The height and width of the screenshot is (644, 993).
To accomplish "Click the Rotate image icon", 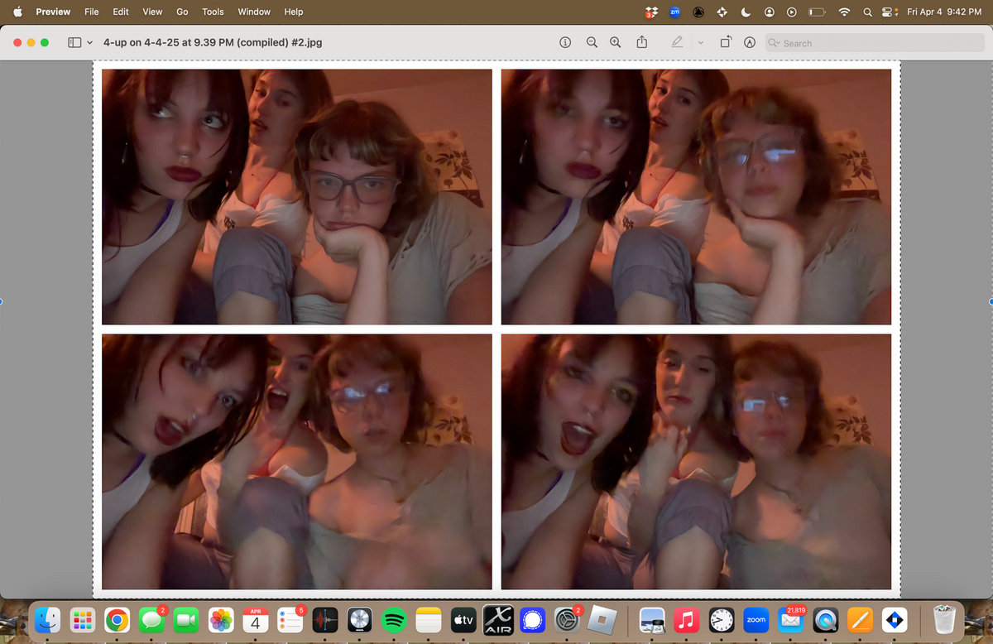I will click(x=725, y=42).
